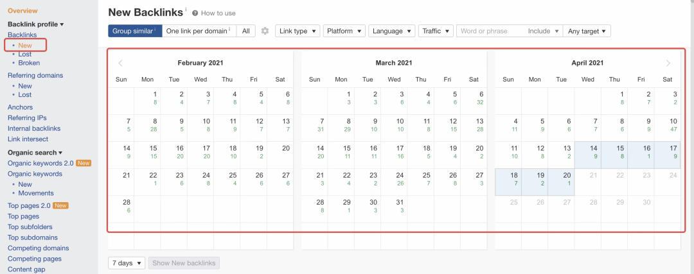Select March 31 in the calendar
Viewport: 694px width, 274px height.
click(x=394, y=209)
